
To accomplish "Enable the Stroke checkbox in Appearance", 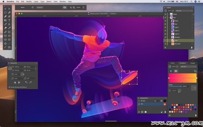I will click(139, 101).
